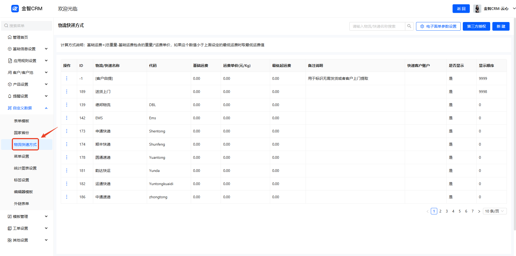Click the 电子面单参数设置 button
Image resolution: width=516 pixels, height=256 pixels.
[x=438, y=26]
